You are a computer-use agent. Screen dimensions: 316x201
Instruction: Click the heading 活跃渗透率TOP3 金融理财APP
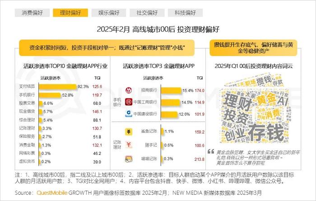click(159, 66)
